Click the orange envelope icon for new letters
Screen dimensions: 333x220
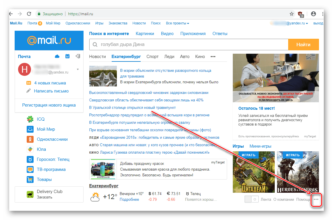[x=29, y=83]
